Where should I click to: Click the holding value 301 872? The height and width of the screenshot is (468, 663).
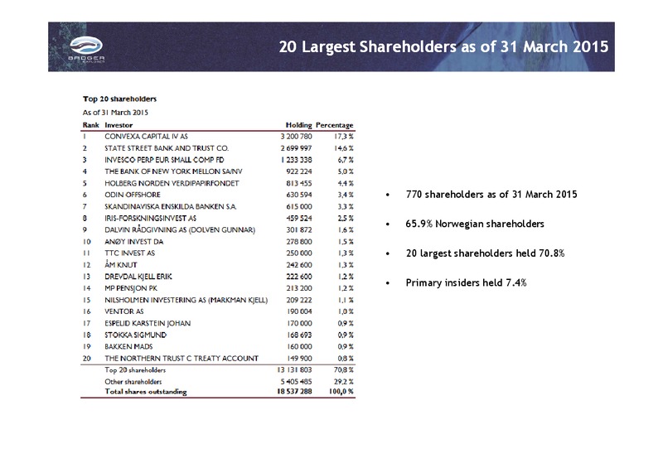tap(299, 230)
